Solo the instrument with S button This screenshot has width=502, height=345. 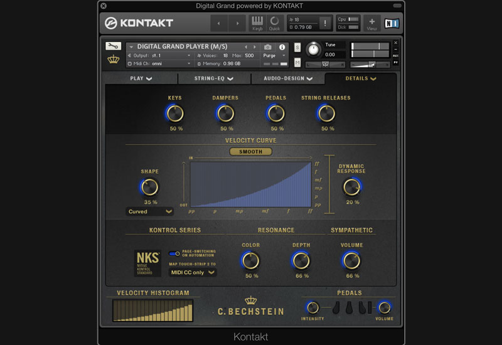[x=297, y=48]
